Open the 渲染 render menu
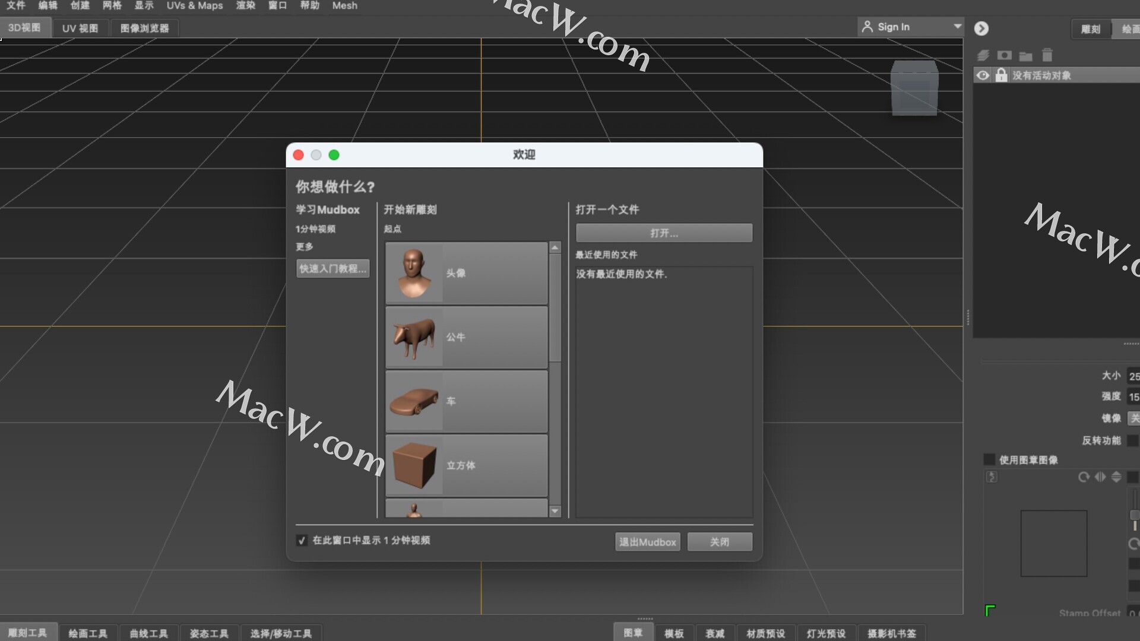Viewport: 1140px width, 641px height. (246, 5)
